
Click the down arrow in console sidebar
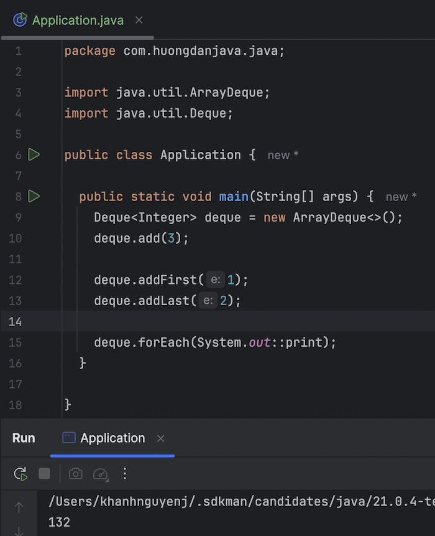point(19,530)
